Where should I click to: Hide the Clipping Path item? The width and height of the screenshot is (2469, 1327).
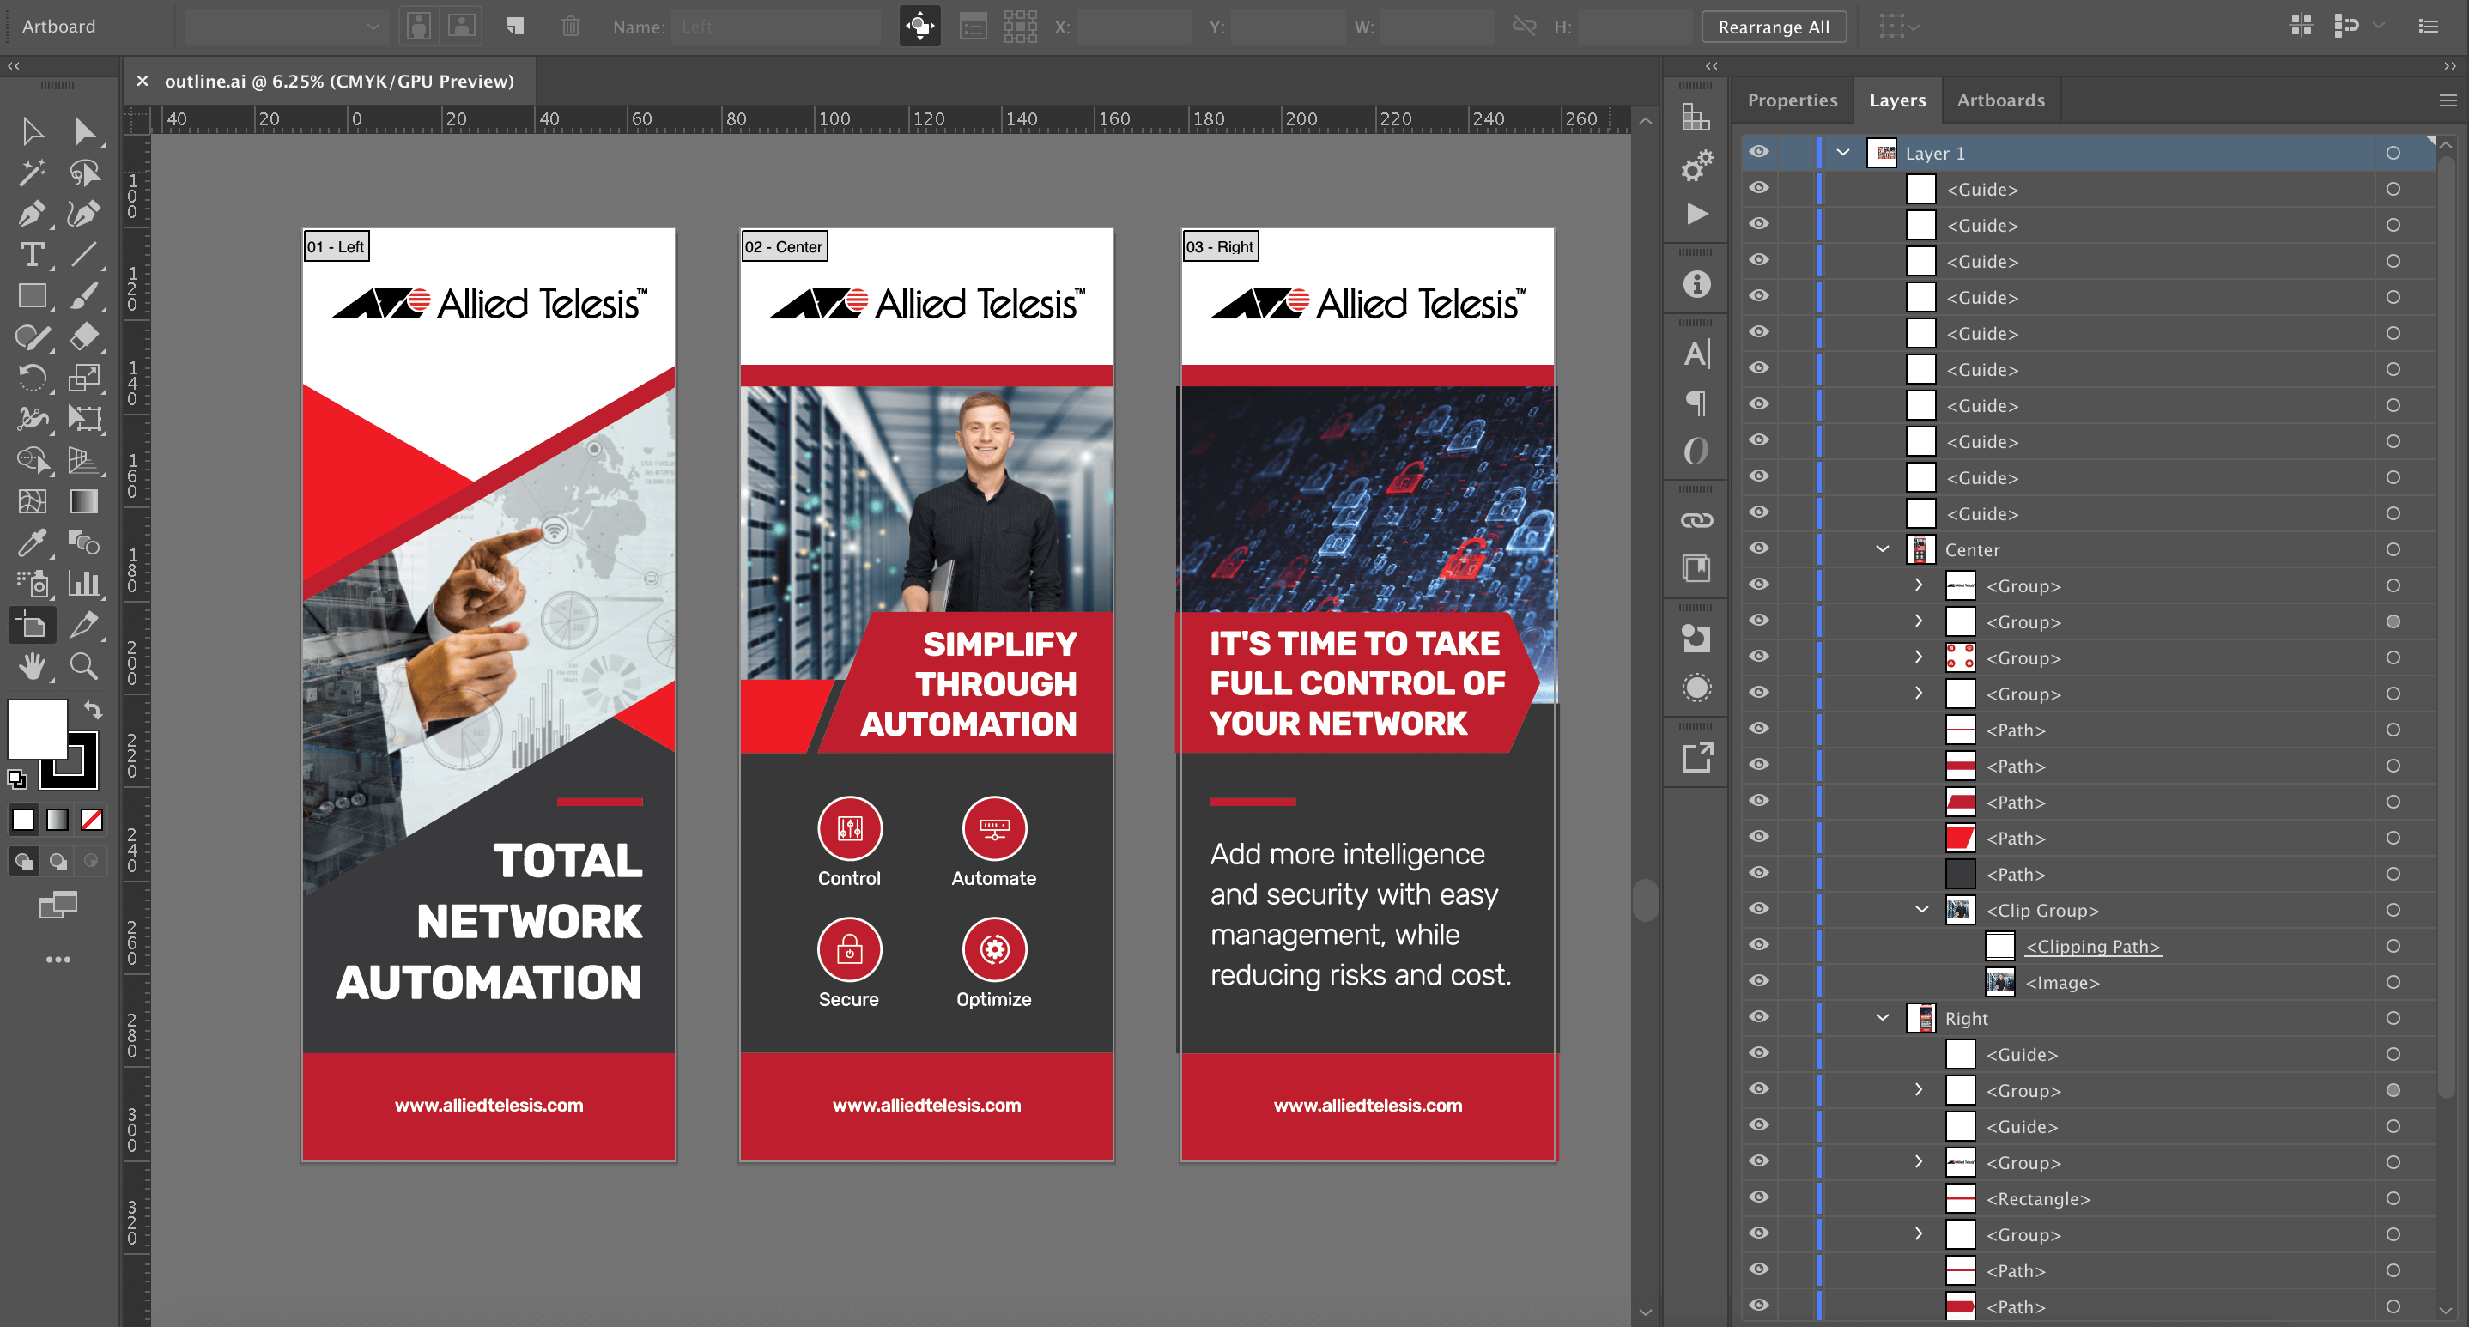pyautogui.click(x=1759, y=946)
